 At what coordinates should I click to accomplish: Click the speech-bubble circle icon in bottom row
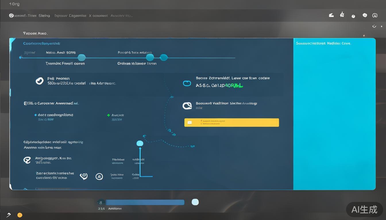pos(84,176)
